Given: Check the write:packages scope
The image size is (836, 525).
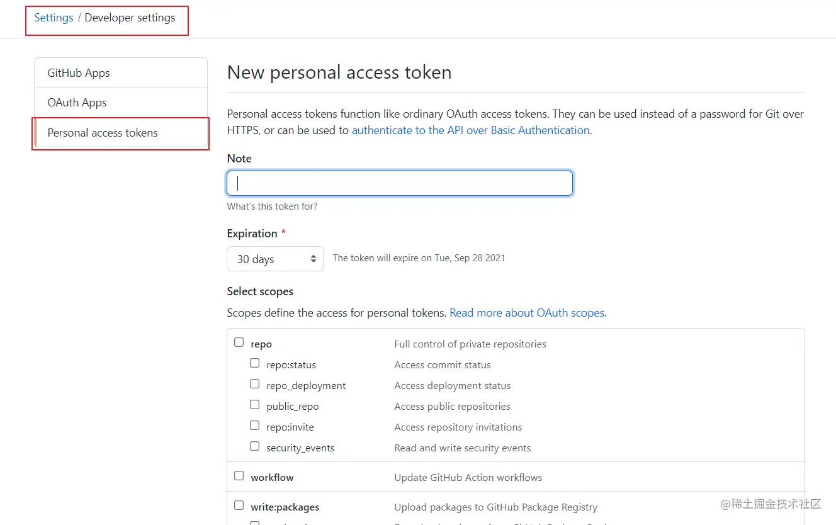Looking at the screenshot, I should 239,505.
